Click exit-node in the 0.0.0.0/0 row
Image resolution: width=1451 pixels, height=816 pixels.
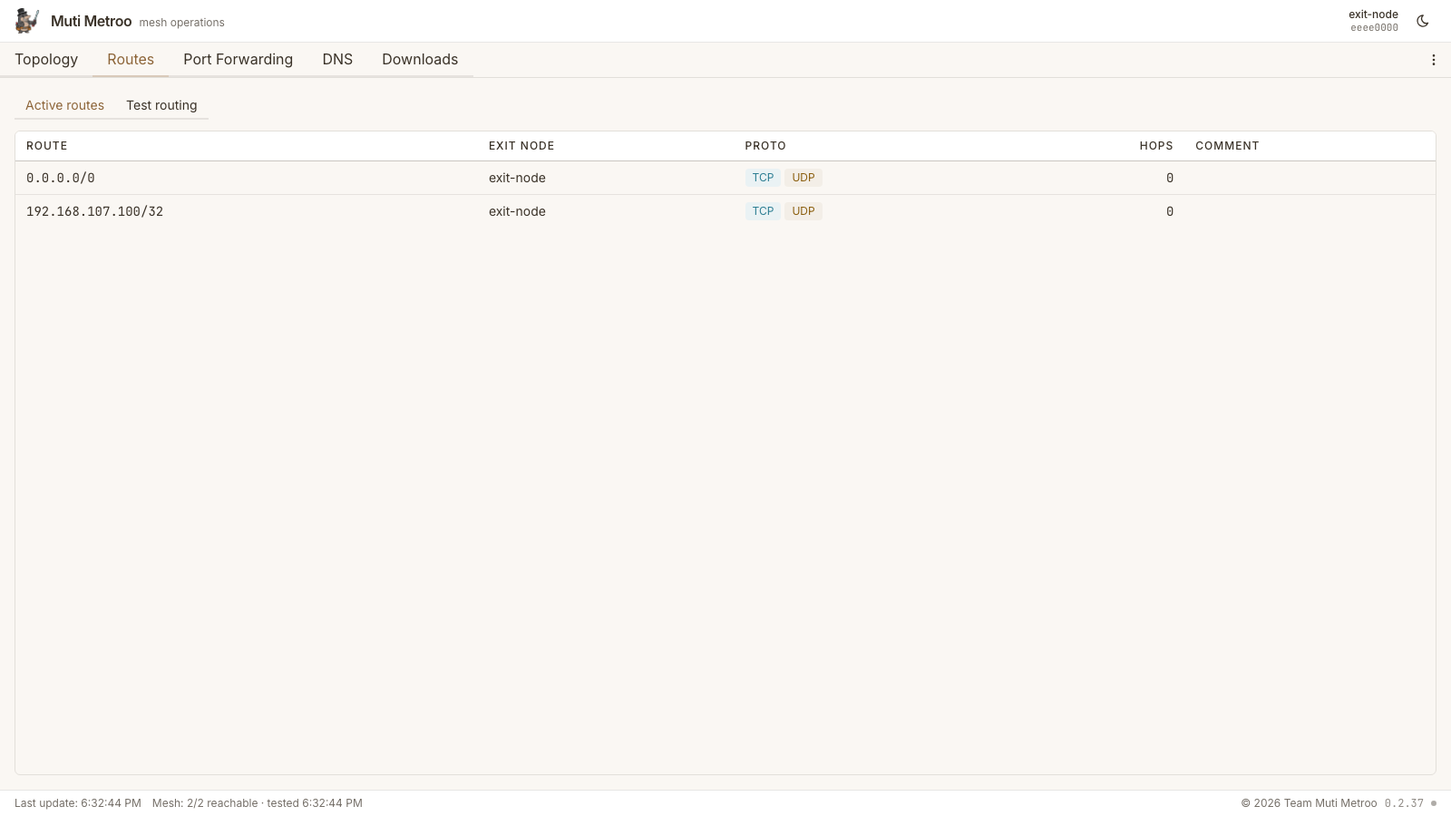(517, 178)
